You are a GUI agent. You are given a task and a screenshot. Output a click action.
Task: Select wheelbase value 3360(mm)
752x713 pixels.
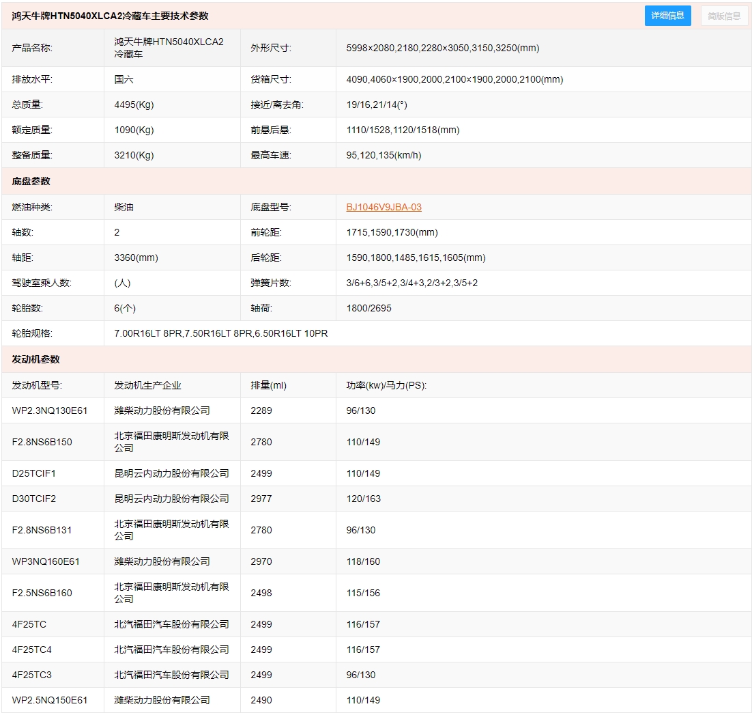[x=136, y=257]
